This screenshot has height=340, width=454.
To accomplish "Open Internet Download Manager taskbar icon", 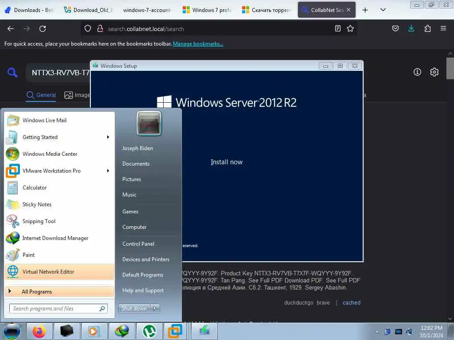I will 121,331.
